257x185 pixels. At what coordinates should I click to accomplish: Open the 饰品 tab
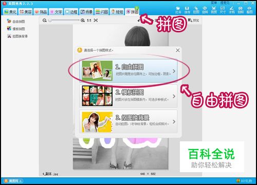click(x=41, y=12)
